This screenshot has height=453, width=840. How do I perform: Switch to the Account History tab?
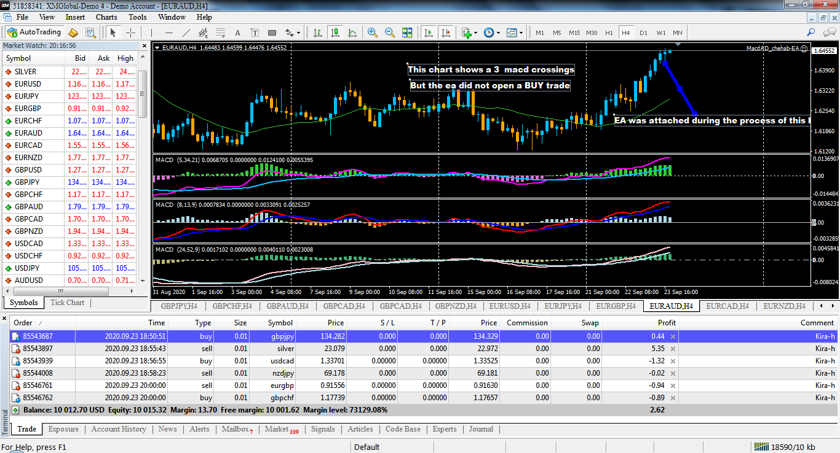point(119,429)
